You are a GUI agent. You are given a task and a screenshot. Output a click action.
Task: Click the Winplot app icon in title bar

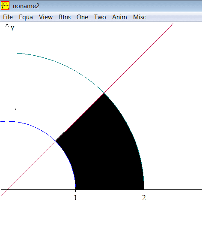[5, 6]
